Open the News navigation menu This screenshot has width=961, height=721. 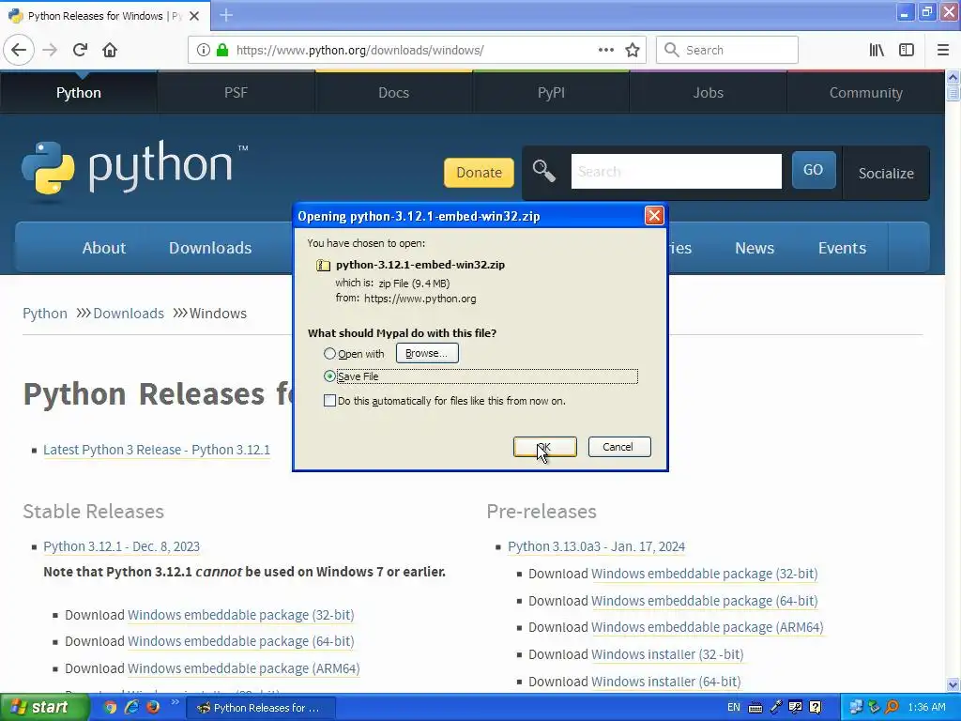tap(755, 248)
